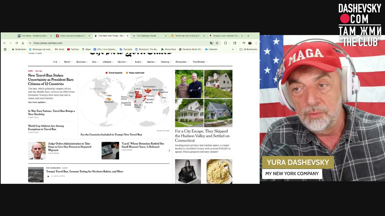Click the carousel next arrow
The height and width of the screenshot is (216, 385).
(x=169, y=151)
